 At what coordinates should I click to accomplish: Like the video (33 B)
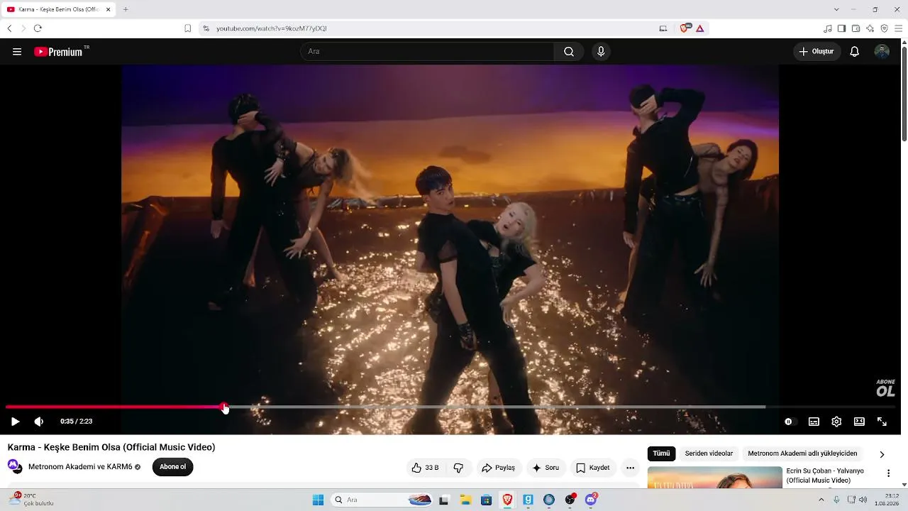click(x=426, y=468)
